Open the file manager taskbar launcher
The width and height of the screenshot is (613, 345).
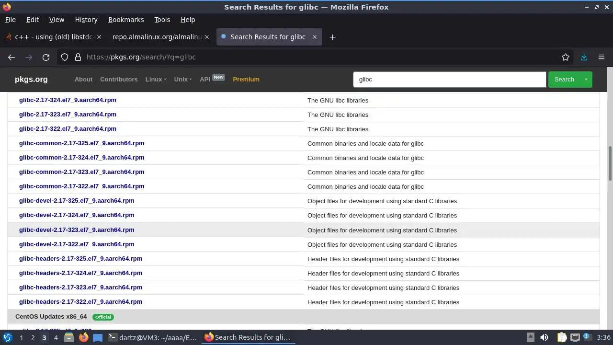pyautogui.click(x=69, y=337)
